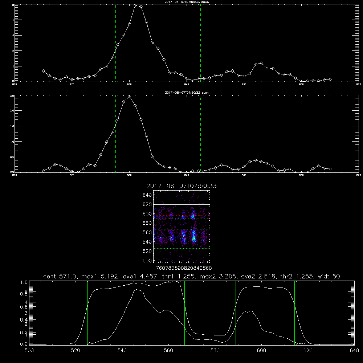Click the green vertical line near 525 in bottom plot
The image size is (363, 363).
(x=87, y=313)
